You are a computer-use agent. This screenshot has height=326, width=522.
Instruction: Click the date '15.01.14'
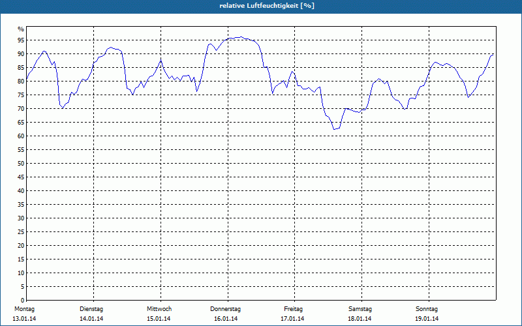click(159, 319)
